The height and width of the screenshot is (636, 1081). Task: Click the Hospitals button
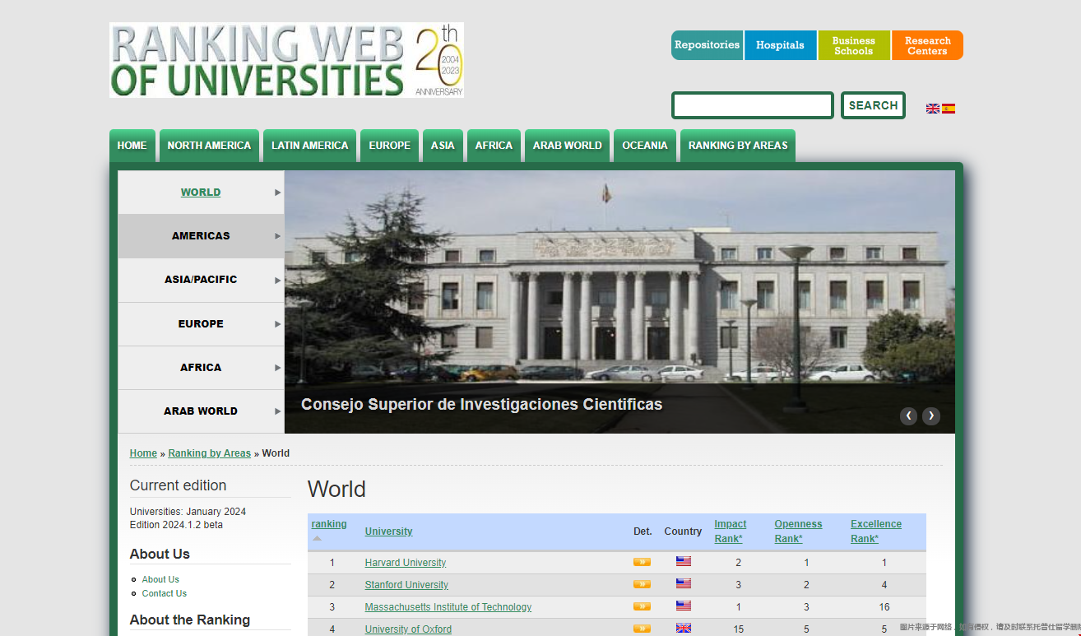780,45
